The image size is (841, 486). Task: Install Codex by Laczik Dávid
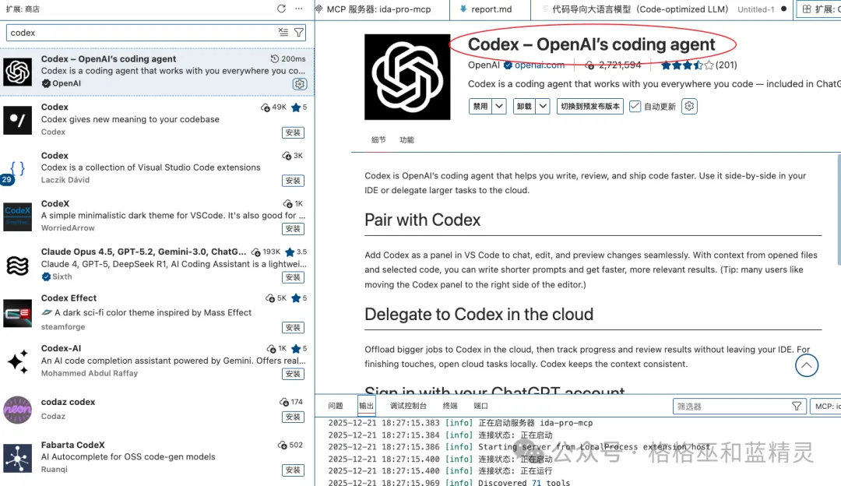pyautogui.click(x=293, y=181)
